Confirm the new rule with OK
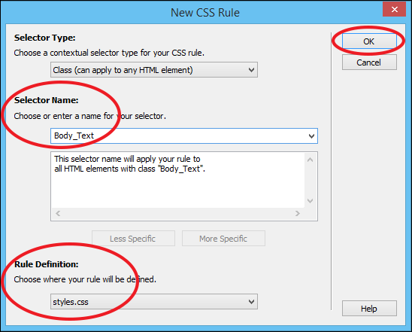Screen dimensions: 412x332 (x=369, y=41)
